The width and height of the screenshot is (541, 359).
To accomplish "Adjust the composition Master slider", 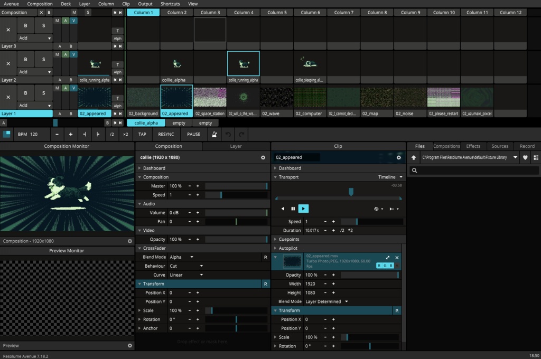I will (236, 186).
